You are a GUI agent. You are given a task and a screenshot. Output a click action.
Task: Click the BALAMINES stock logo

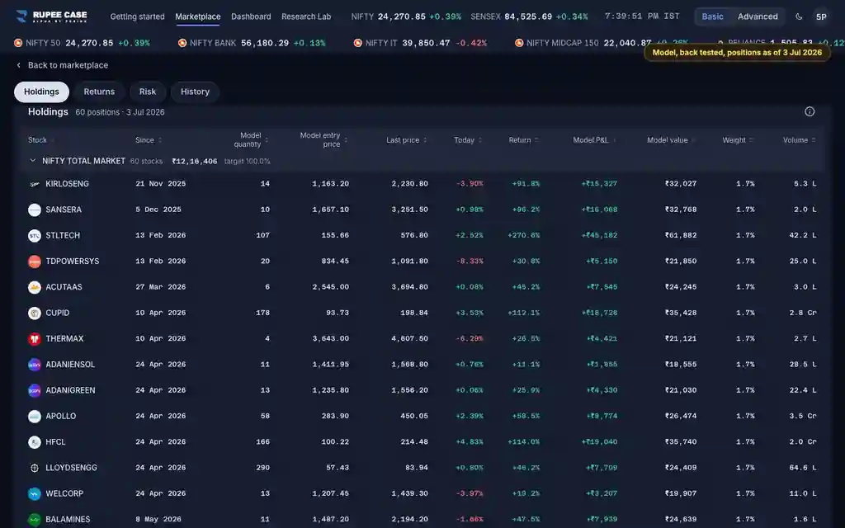point(35,520)
